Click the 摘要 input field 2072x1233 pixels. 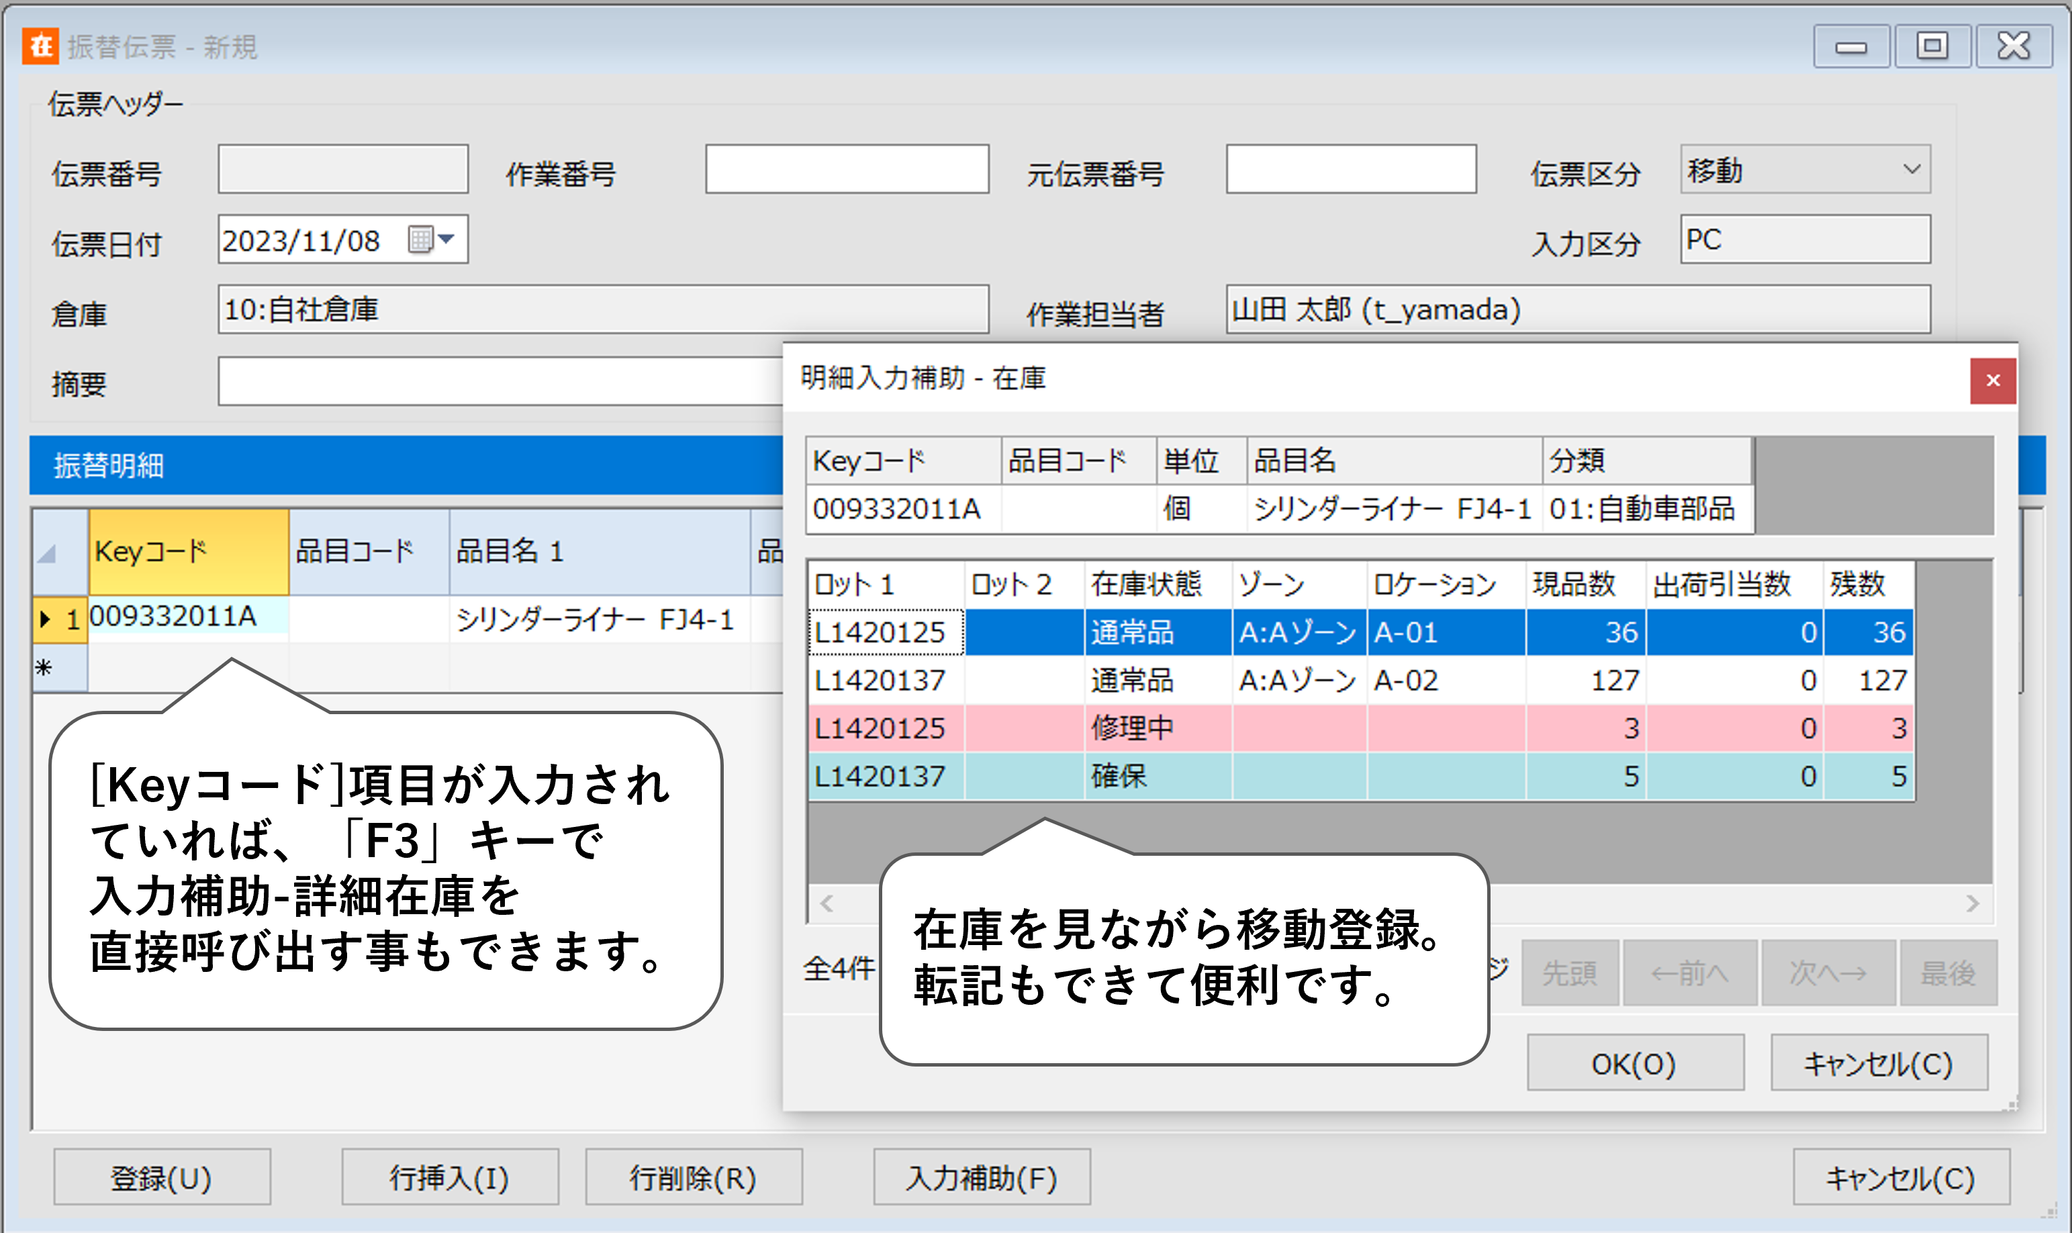(x=500, y=381)
